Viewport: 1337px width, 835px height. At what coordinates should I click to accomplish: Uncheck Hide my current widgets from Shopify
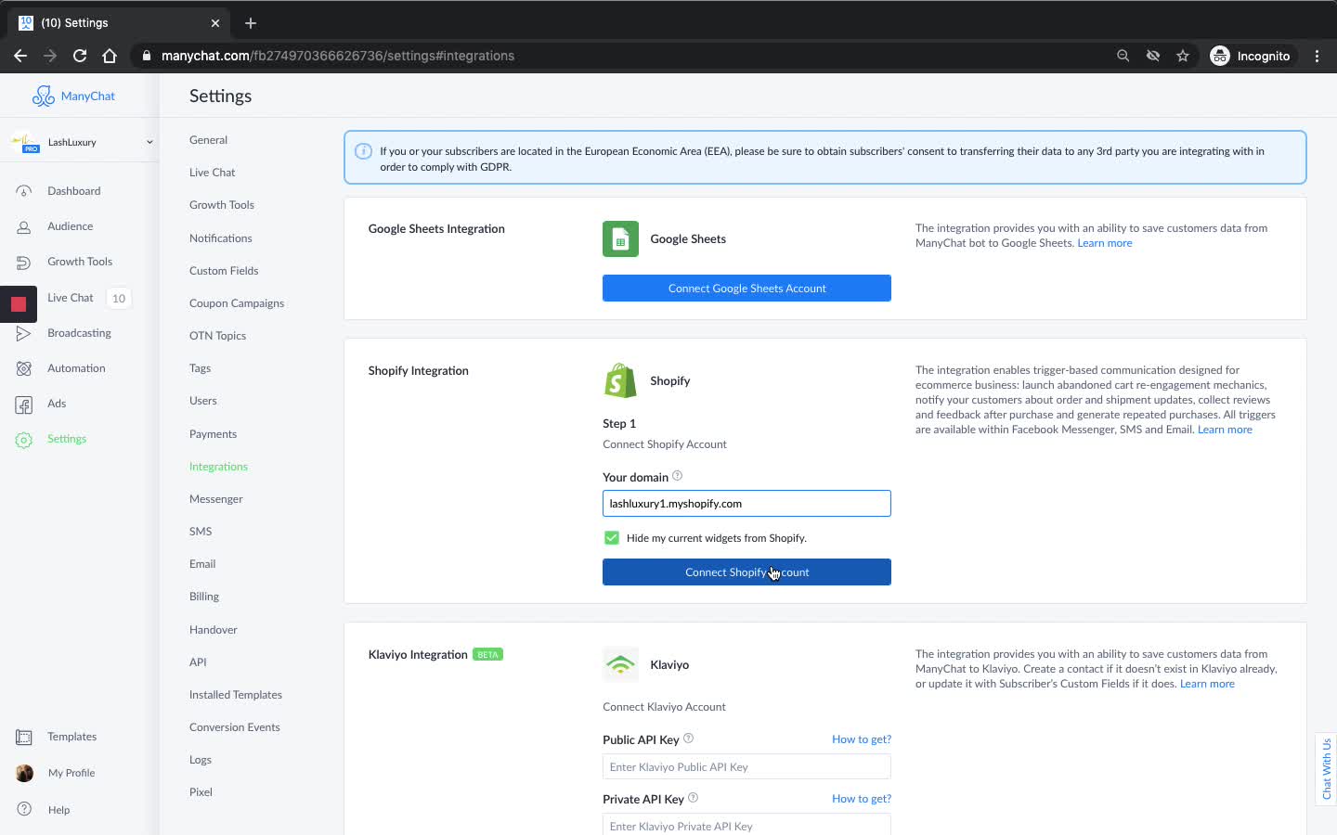(612, 538)
